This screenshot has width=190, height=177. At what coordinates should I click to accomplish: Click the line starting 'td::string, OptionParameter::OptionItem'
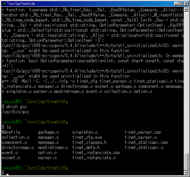click(53, 40)
